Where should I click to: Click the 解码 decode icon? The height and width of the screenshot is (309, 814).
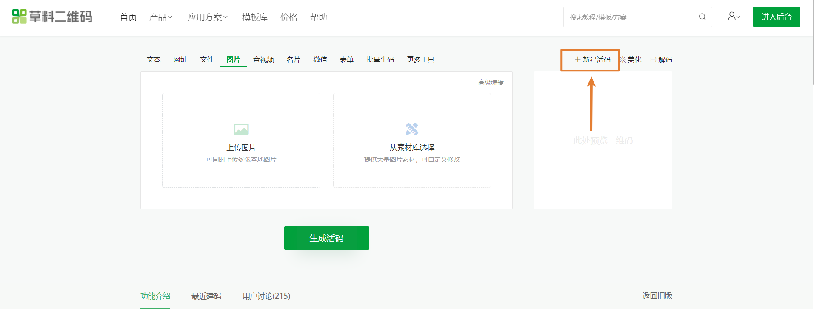[x=653, y=60]
